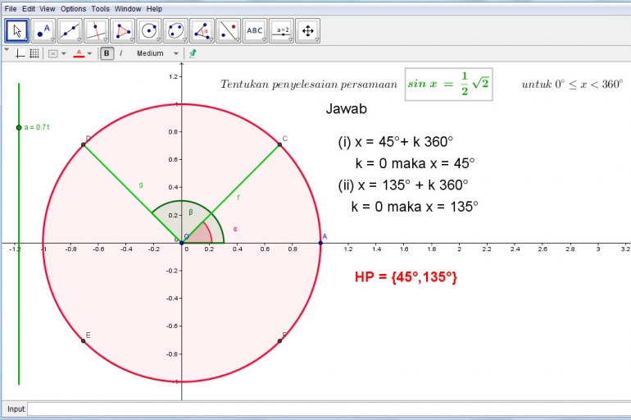Image resolution: width=631 pixels, height=420 pixels.
Task: Click in the Input bar field
Action: pos(329,409)
